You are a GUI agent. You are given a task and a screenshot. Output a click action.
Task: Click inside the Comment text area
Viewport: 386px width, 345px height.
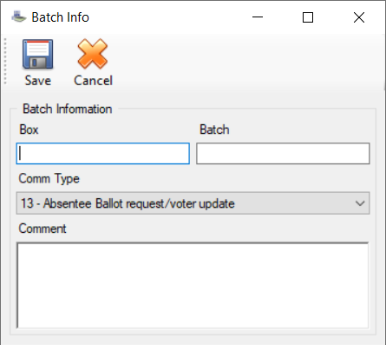[193, 285]
